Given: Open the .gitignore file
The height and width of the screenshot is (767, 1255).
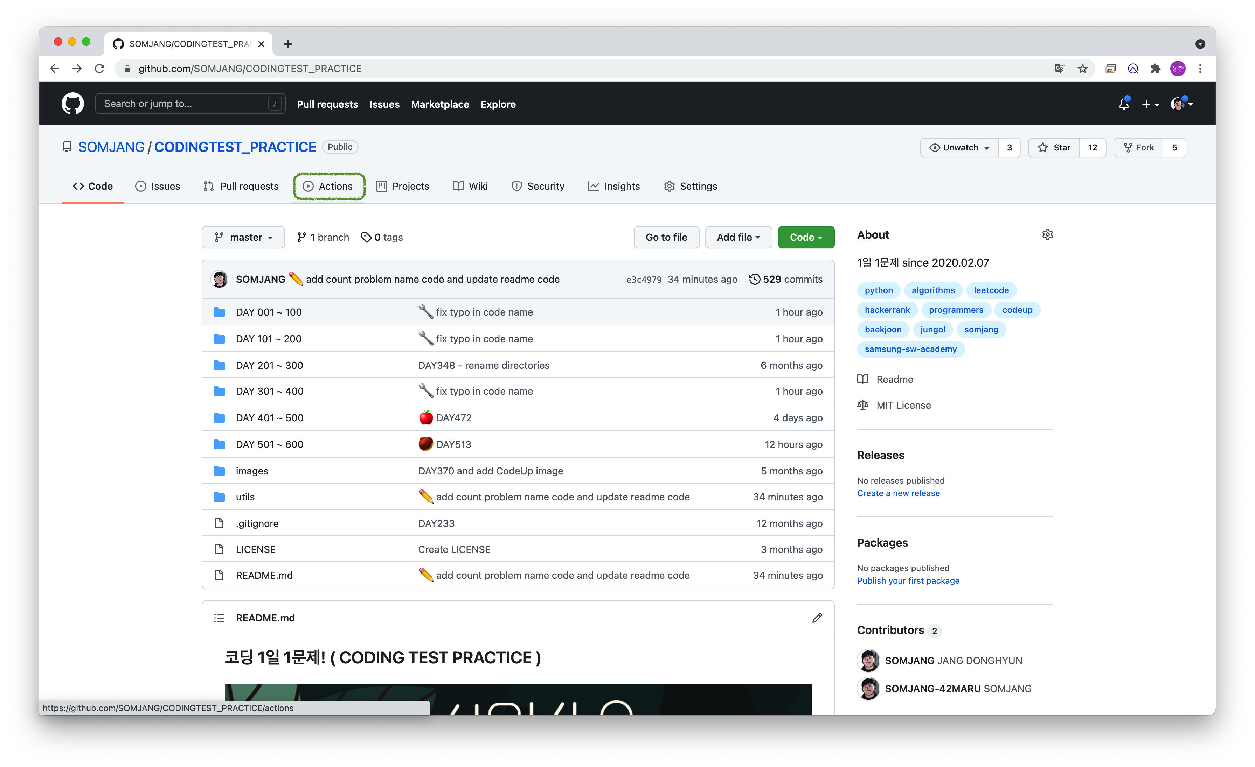Looking at the screenshot, I should [257, 523].
